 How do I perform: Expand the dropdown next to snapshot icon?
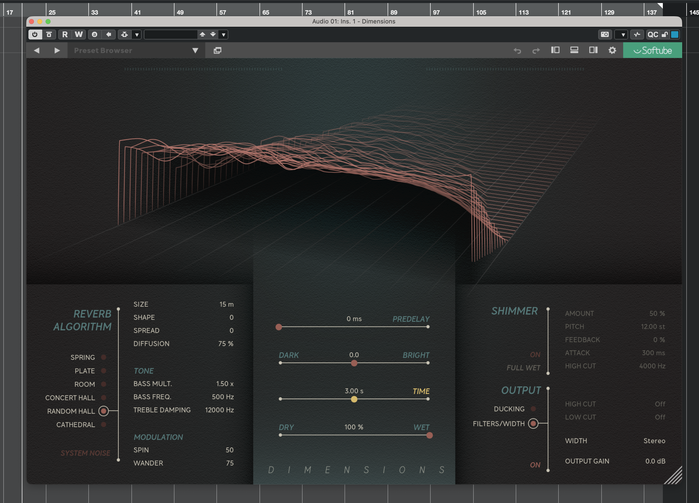click(x=623, y=35)
